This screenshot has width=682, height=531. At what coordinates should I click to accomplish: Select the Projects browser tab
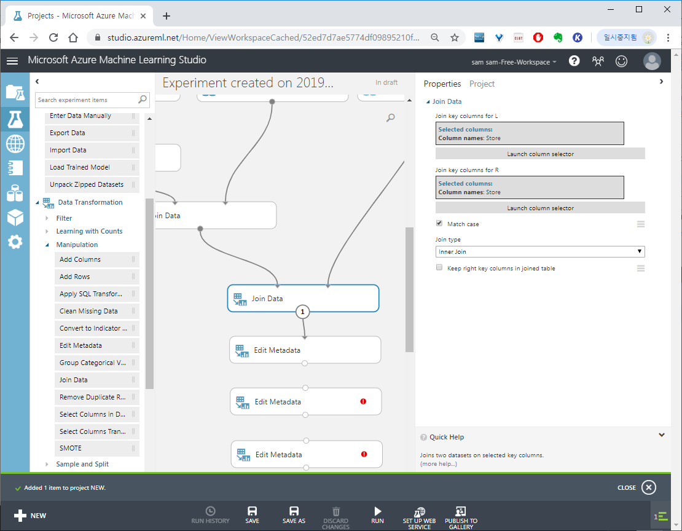coord(78,15)
